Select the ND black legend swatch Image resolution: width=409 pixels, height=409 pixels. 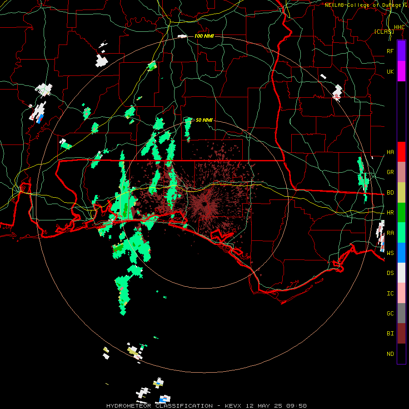tap(401, 354)
